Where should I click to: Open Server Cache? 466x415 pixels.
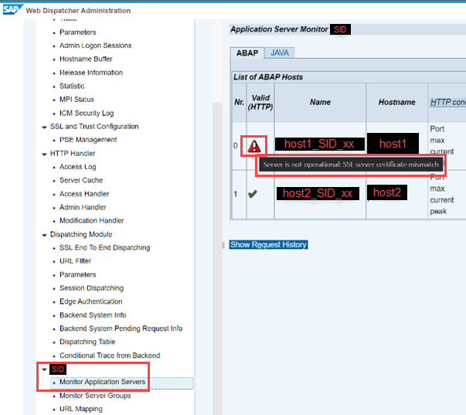(x=81, y=180)
